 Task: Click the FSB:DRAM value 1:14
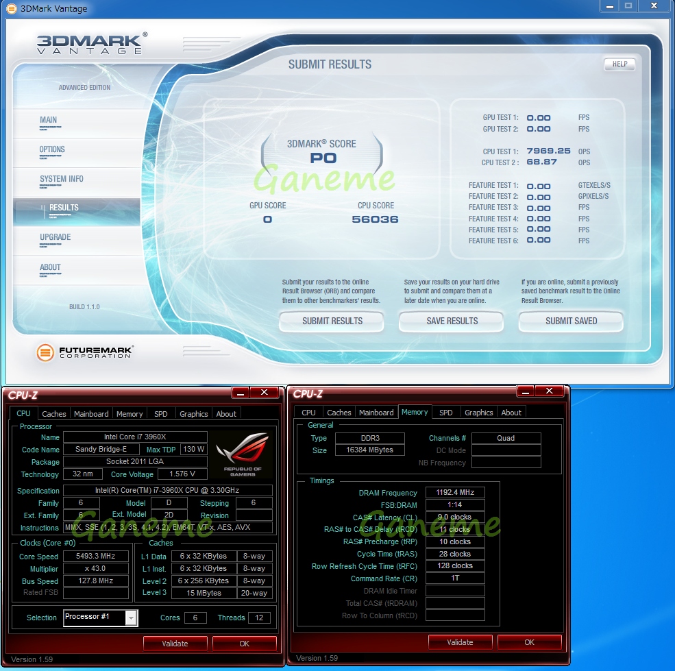[455, 504]
